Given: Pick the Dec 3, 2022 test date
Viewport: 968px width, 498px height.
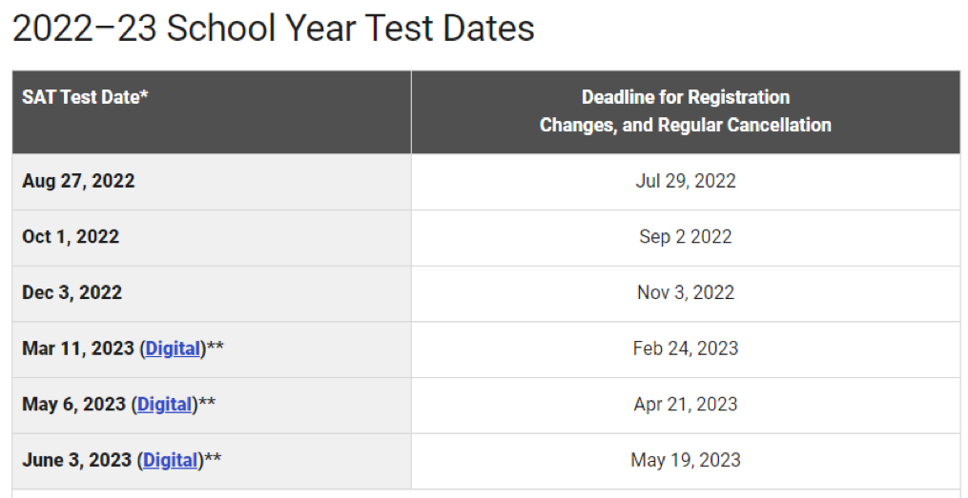Looking at the screenshot, I should (x=72, y=293).
